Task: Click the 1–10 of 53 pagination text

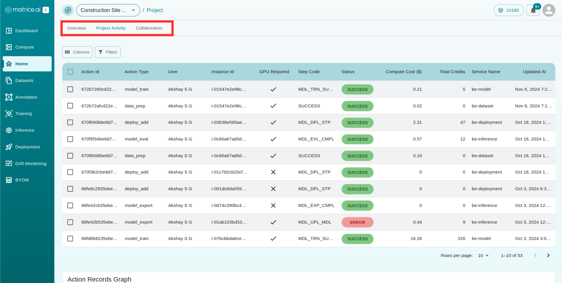Action: click(x=512, y=256)
